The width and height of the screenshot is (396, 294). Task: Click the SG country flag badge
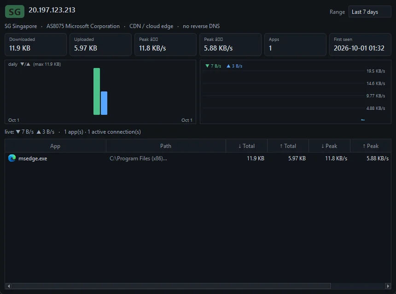pos(15,11)
